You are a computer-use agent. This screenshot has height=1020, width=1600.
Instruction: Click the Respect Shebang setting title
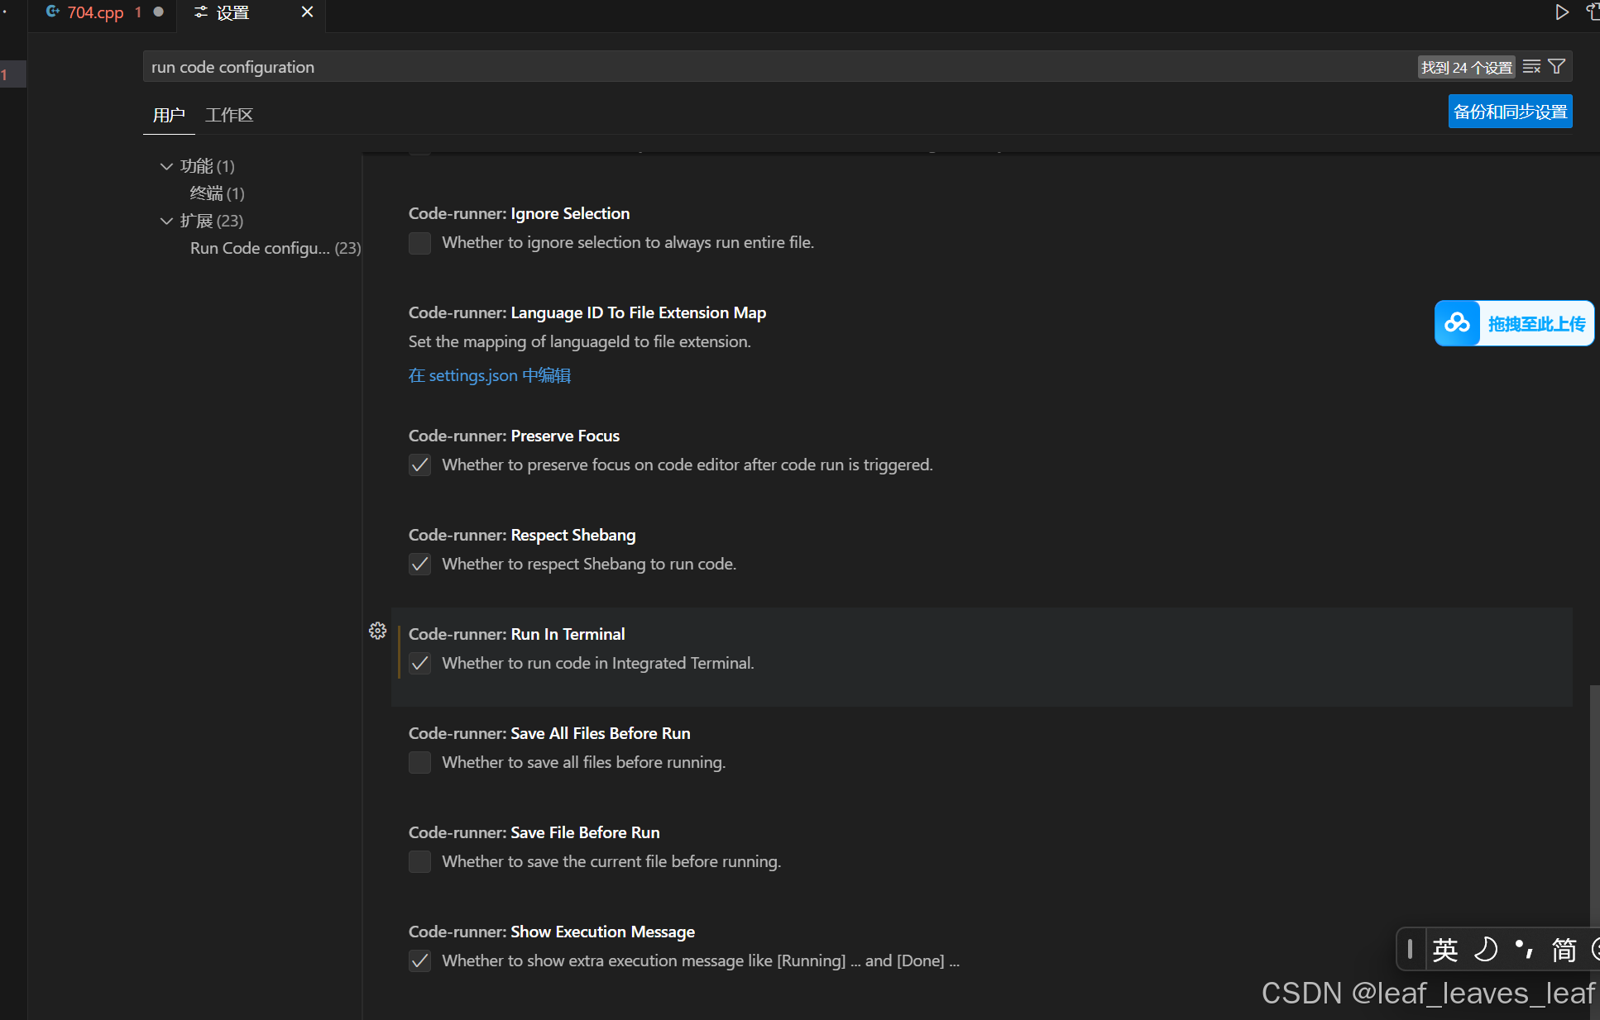pos(573,535)
